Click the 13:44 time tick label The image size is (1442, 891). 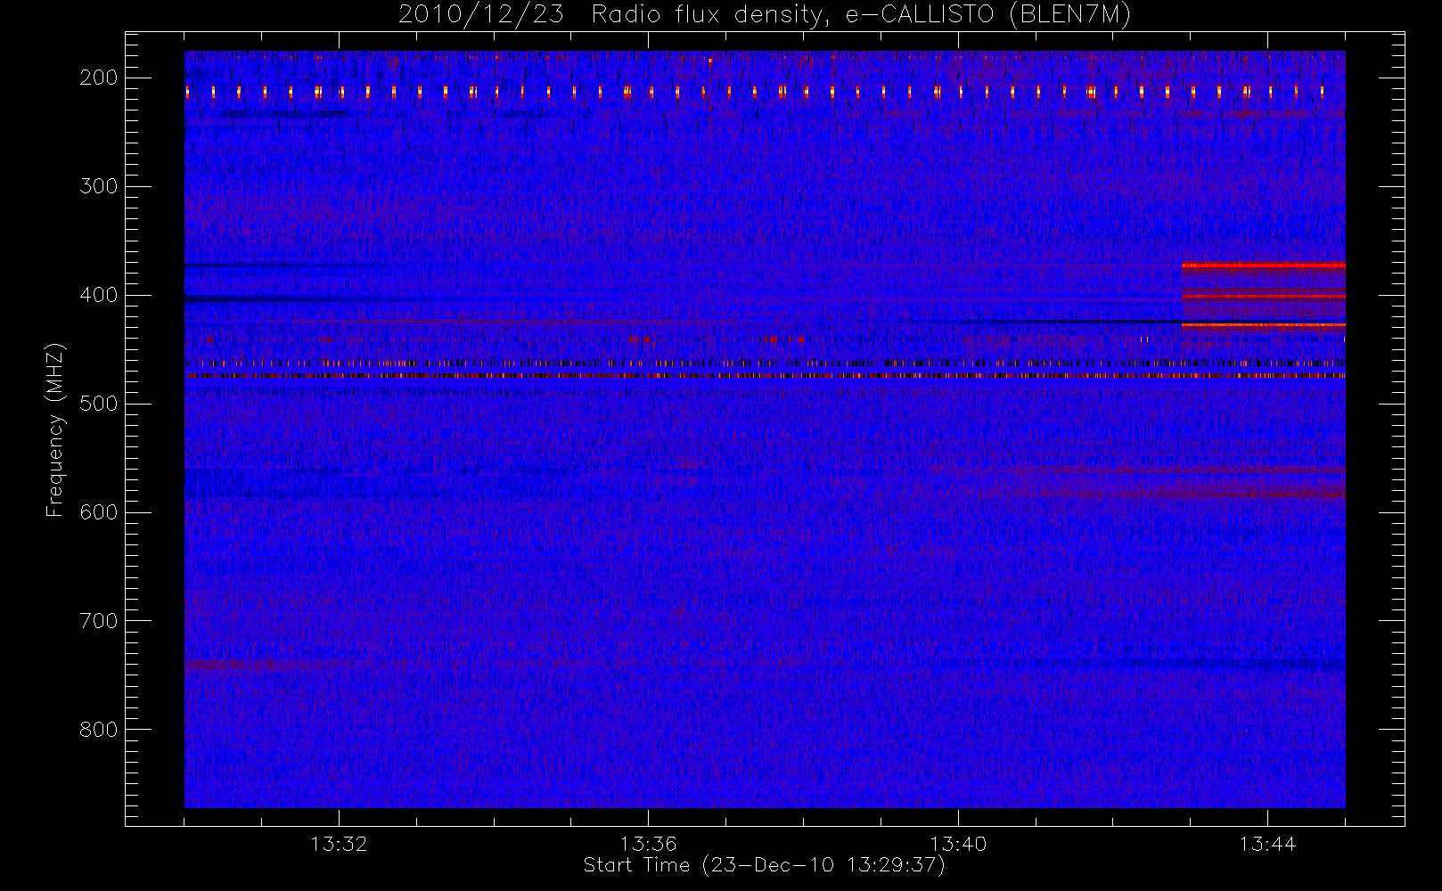click(x=1267, y=844)
